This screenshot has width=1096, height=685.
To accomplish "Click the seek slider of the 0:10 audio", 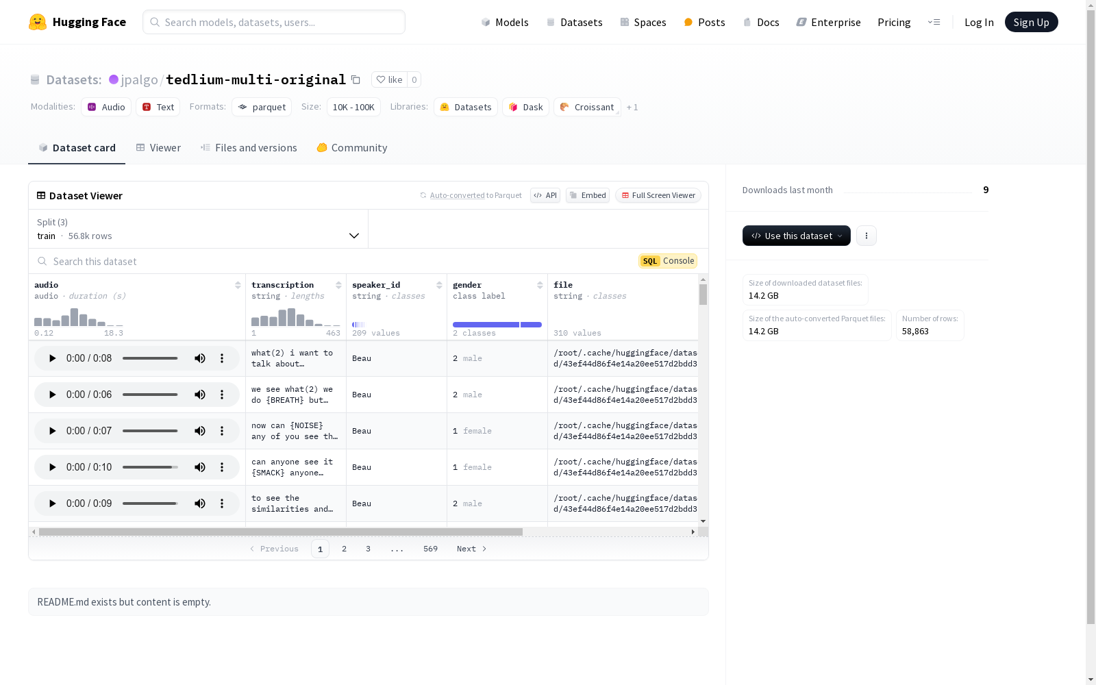I will 150,467.
